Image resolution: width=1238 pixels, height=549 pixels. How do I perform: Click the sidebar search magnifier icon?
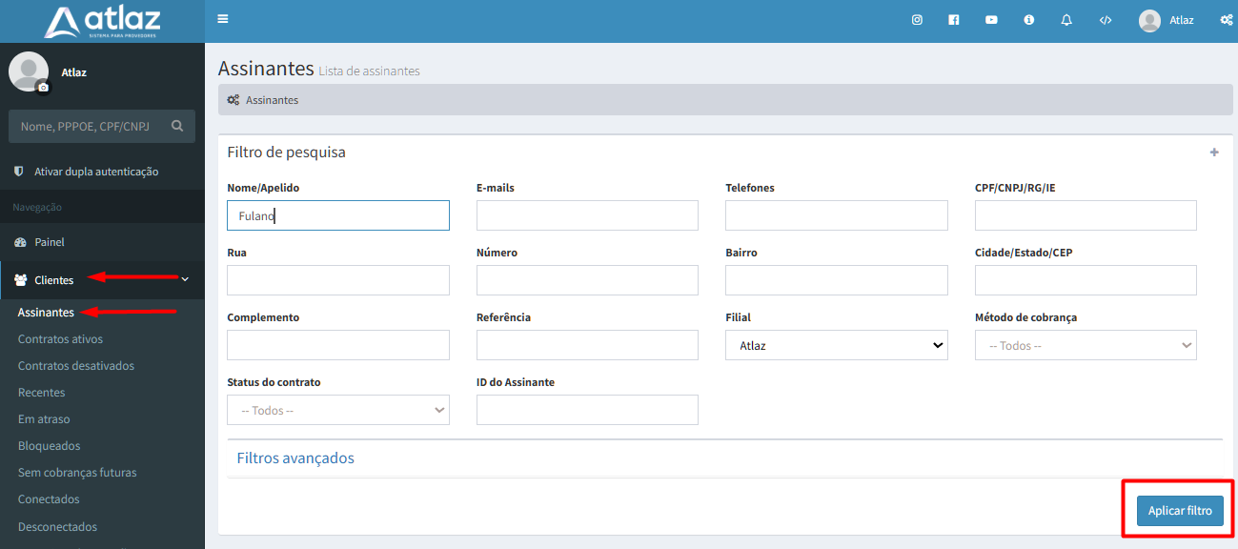coord(177,126)
